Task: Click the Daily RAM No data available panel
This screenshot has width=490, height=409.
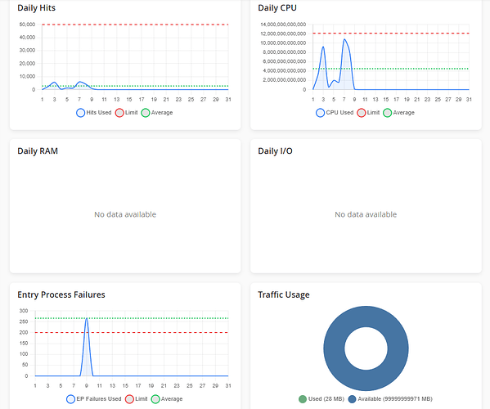Action: [125, 214]
